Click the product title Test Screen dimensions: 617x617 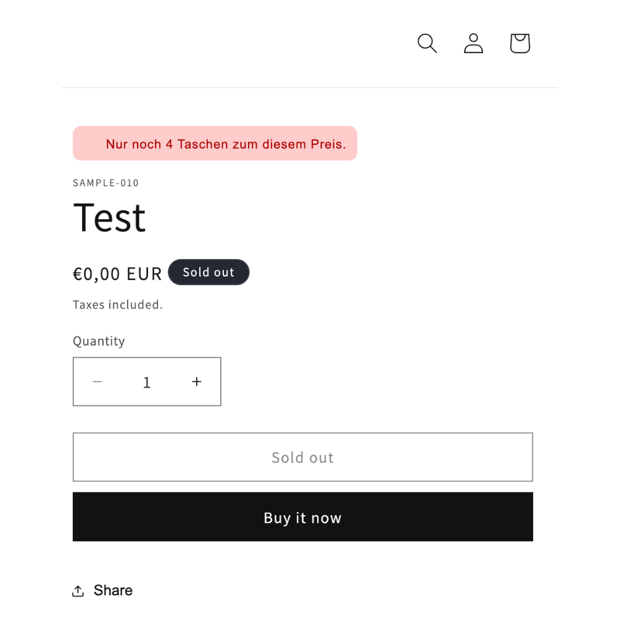pyautogui.click(x=109, y=218)
